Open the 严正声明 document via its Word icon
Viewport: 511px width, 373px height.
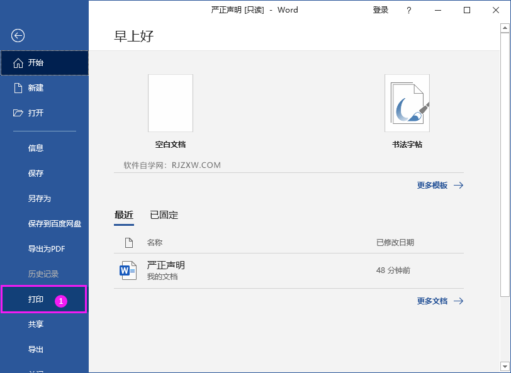pyautogui.click(x=128, y=269)
